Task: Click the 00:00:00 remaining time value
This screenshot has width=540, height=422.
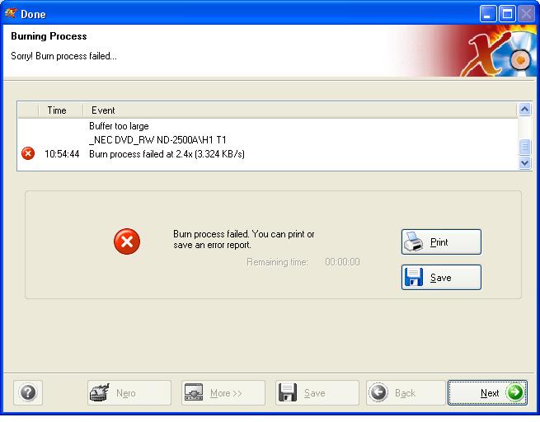Action: (343, 262)
